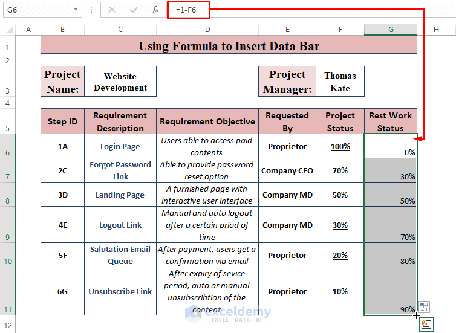Select column A header
Image resolution: width=456 pixels, height=333 pixels.
point(28,30)
